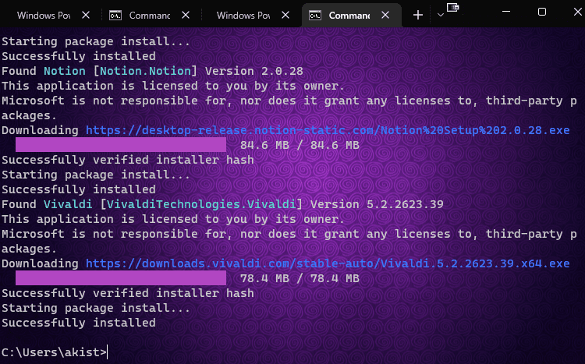Click the word 'Downloading' before the Vivaldi URL
585x364 pixels.
(40, 263)
